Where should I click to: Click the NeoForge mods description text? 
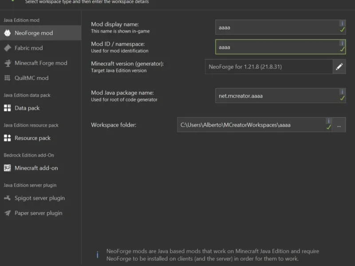213,255
